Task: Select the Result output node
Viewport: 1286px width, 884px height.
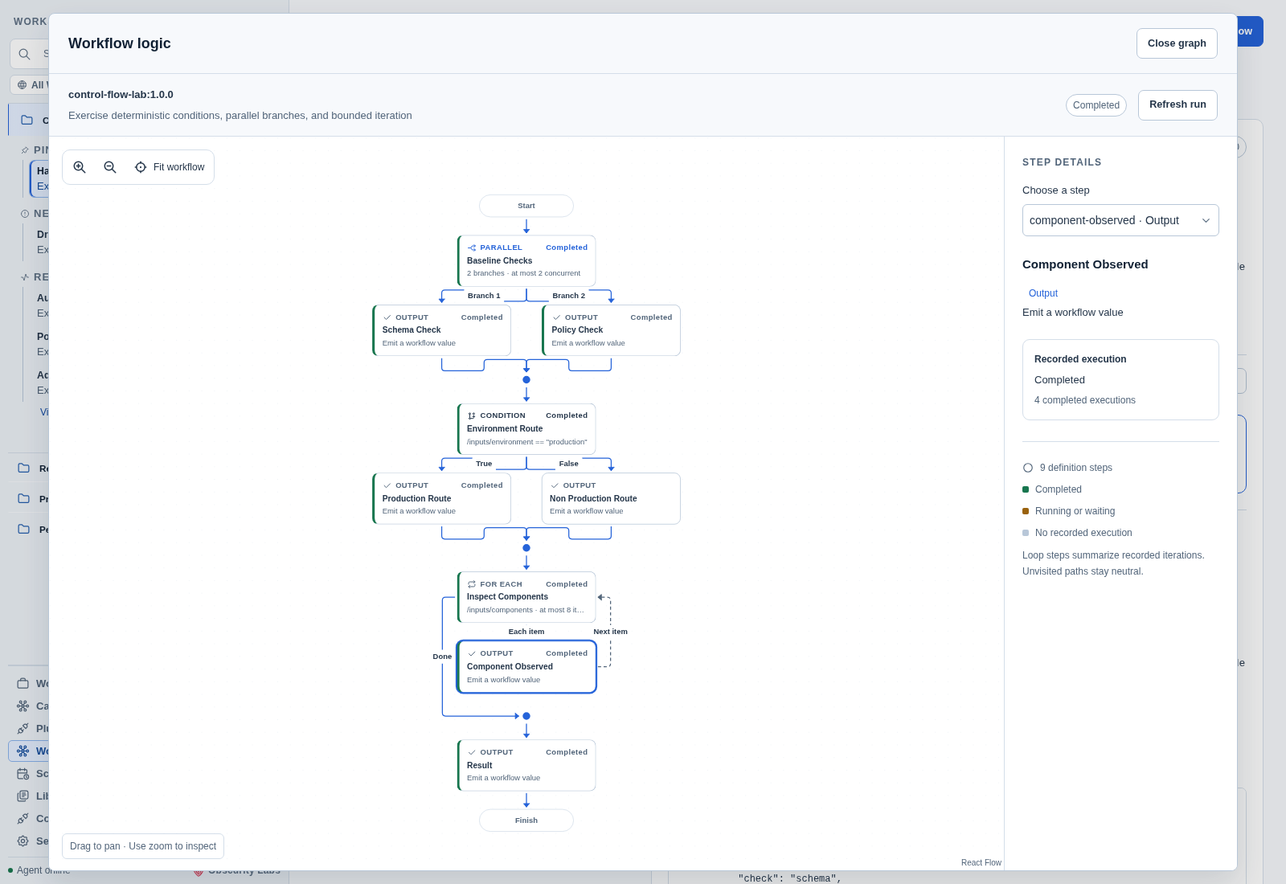Action: tap(526, 765)
